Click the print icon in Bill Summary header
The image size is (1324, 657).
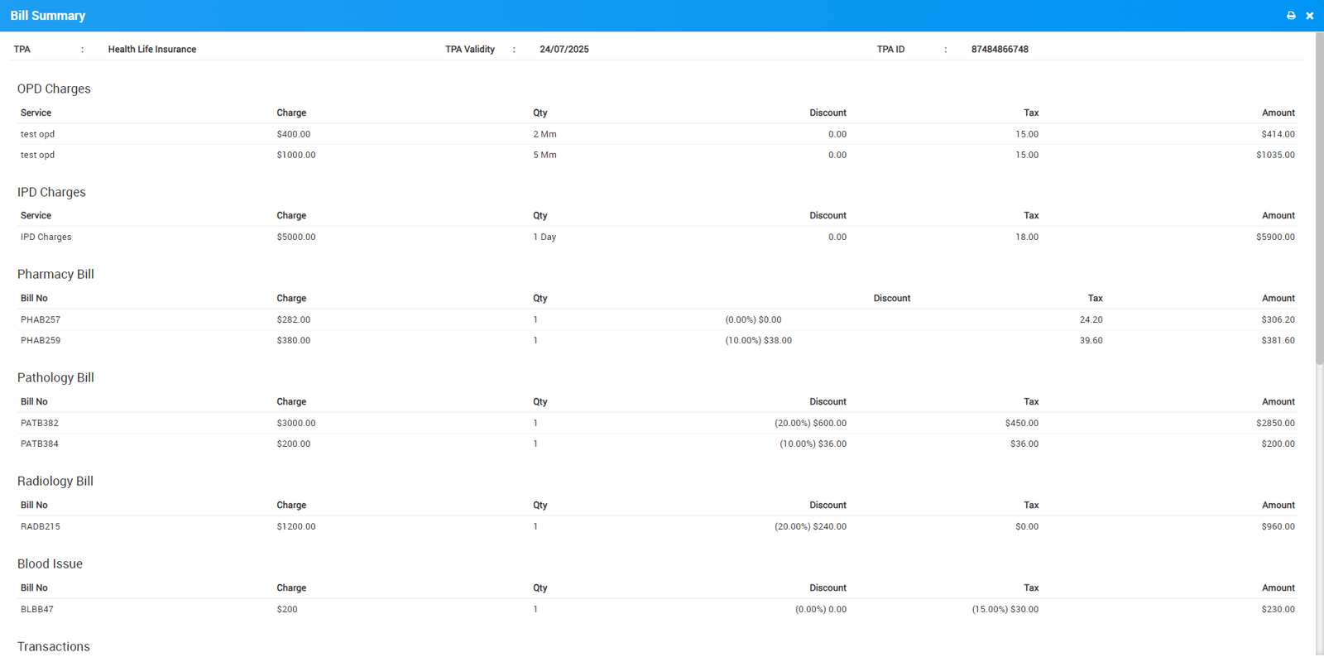click(1291, 16)
